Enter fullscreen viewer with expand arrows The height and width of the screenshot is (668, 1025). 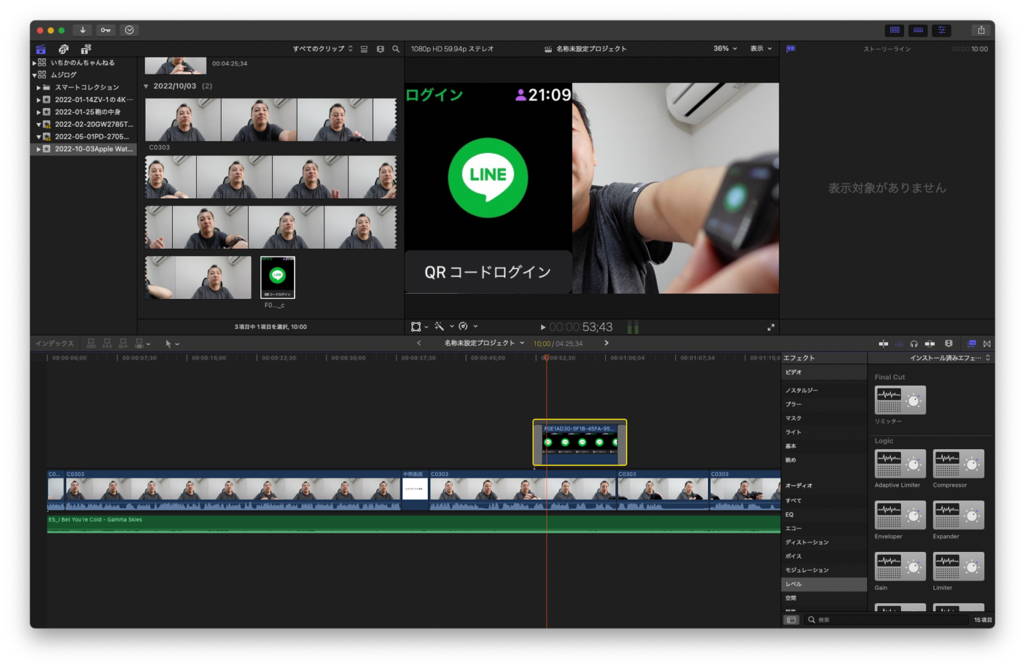coord(771,327)
